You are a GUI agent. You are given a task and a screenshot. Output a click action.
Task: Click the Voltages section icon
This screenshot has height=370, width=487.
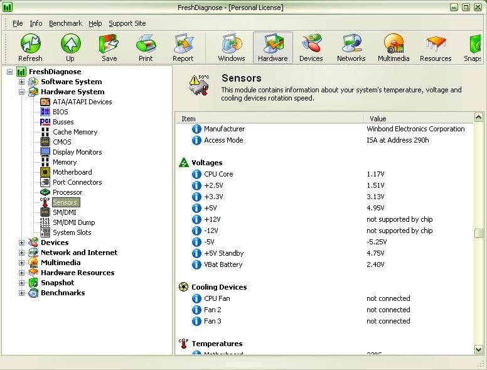(183, 163)
